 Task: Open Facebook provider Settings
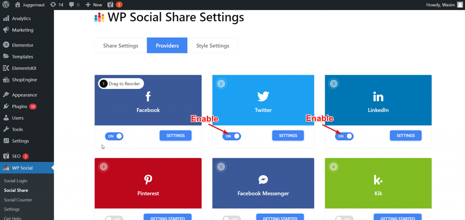tap(175, 135)
